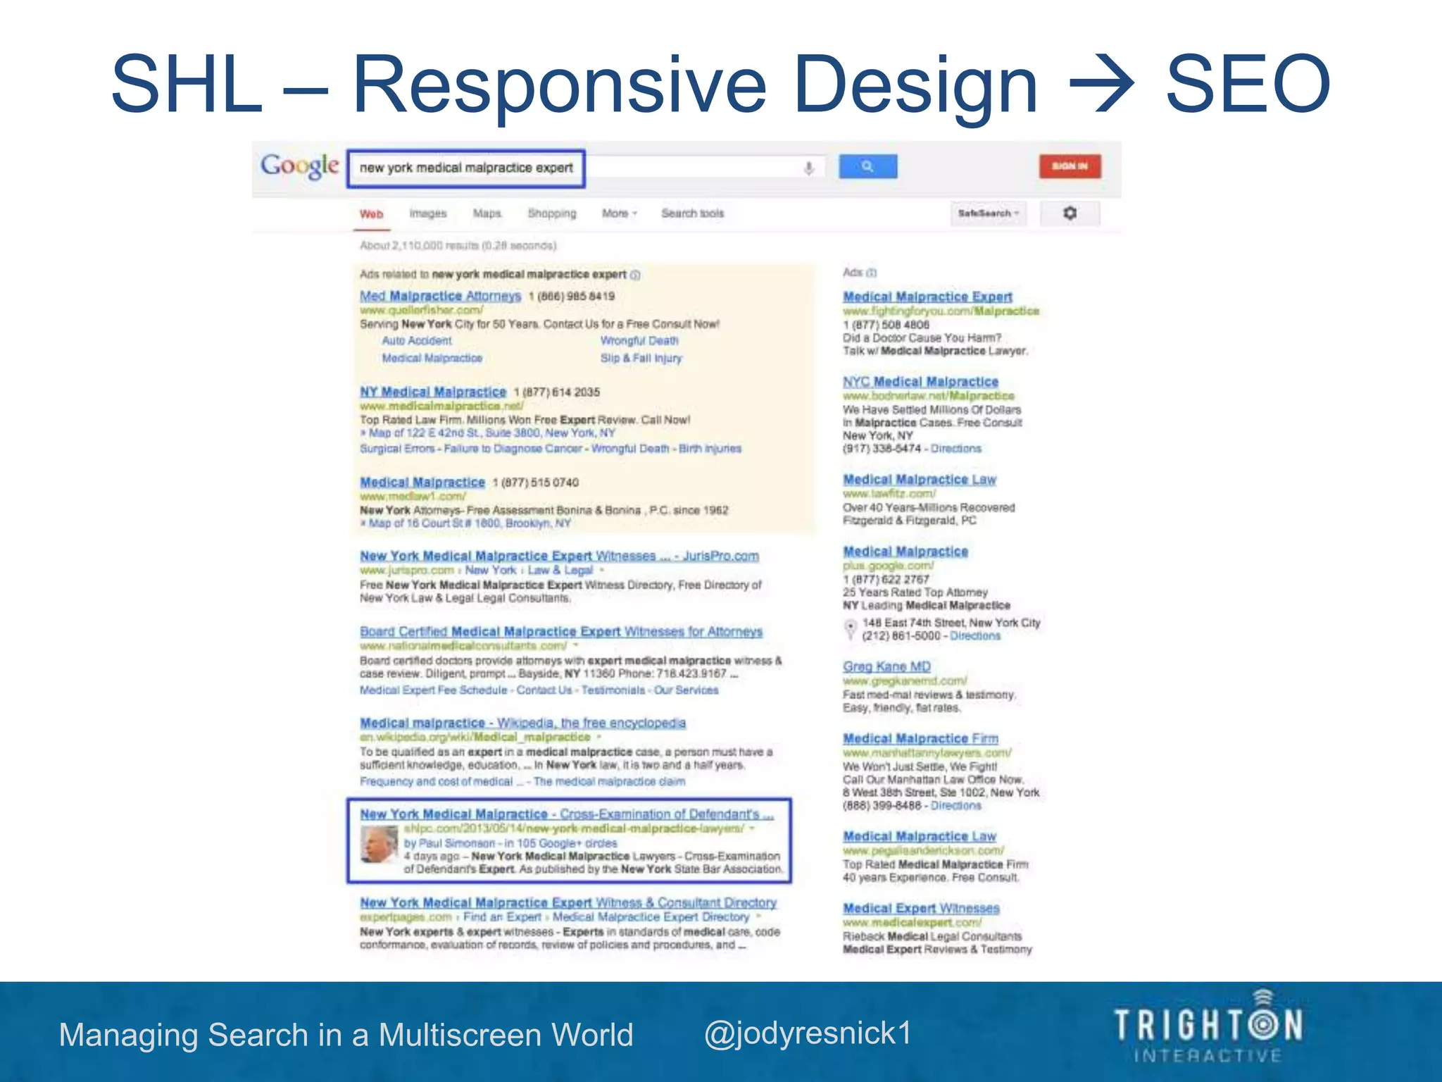1442x1082 pixels.
Task: Click Directions next to (888) 399-6488
Action: click(955, 806)
